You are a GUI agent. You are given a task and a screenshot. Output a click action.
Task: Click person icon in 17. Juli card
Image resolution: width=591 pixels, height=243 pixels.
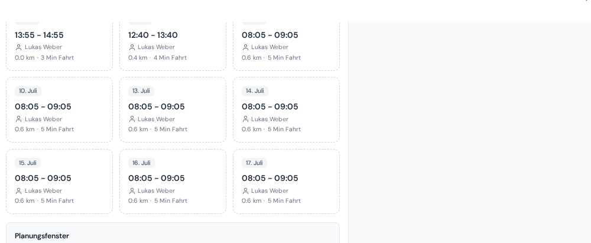click(x=245, y=190)
